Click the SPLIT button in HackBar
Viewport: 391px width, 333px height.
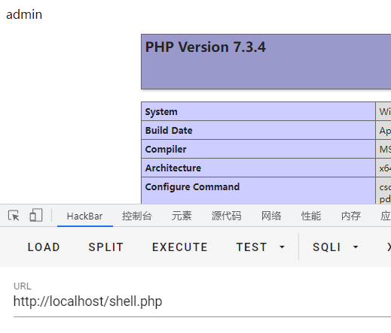(x=106, y=247)
